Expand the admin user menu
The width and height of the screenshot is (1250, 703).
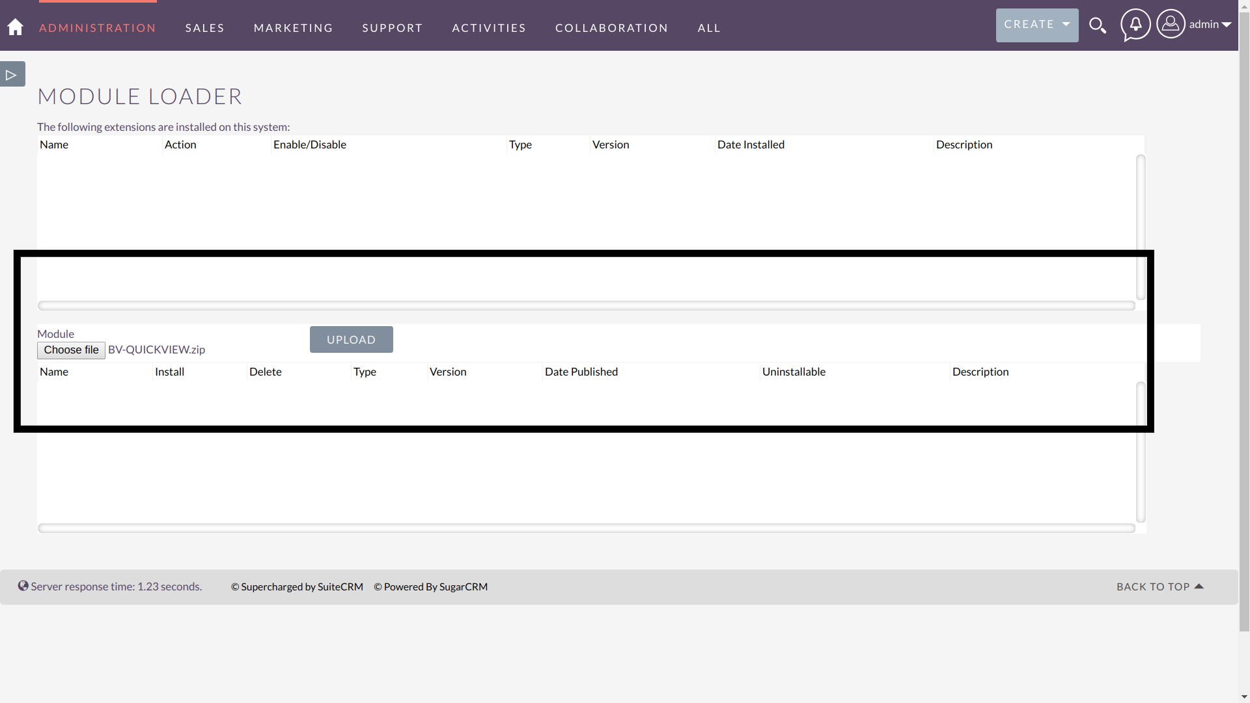click(x=1210, y=24)
